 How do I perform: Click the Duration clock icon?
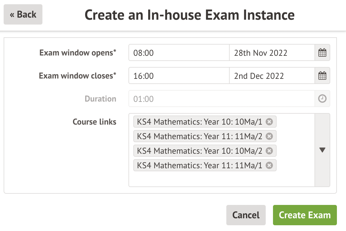click(322, 99)
